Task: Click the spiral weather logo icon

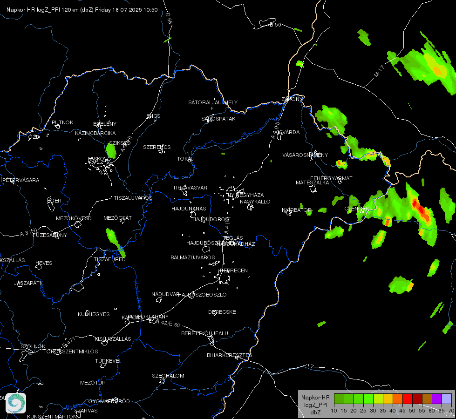Action: pyautogui.click(x=16, y=403)
